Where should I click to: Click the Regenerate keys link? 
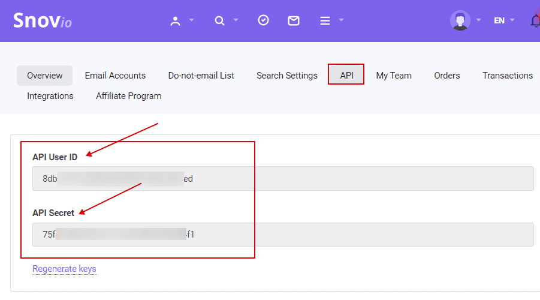pos(64,269)
